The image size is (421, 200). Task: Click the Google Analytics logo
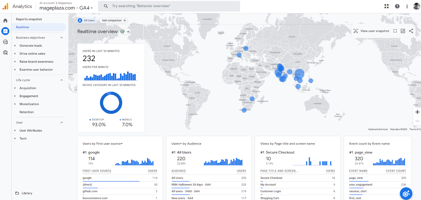pyautogui.click(x=5, y=6)
